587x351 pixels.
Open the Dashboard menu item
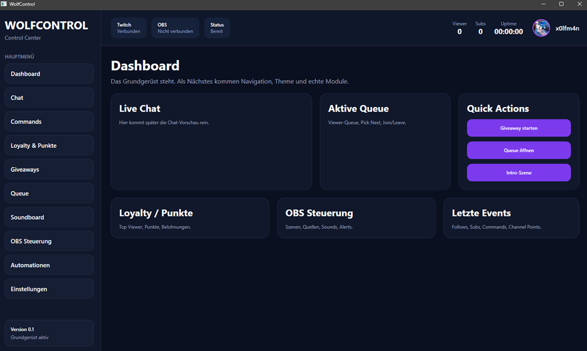[x=49, y=74]
